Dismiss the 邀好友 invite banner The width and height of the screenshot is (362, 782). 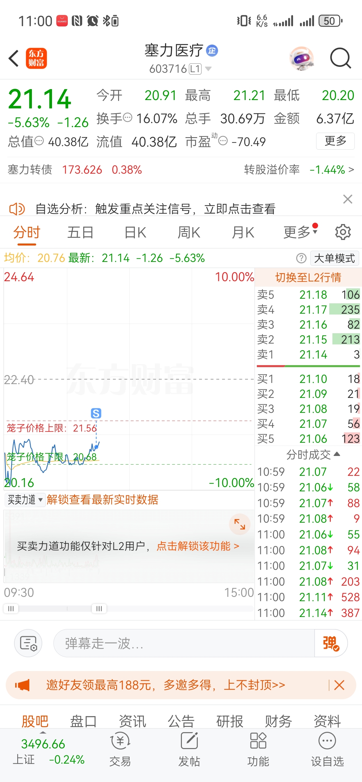point(339,685)
